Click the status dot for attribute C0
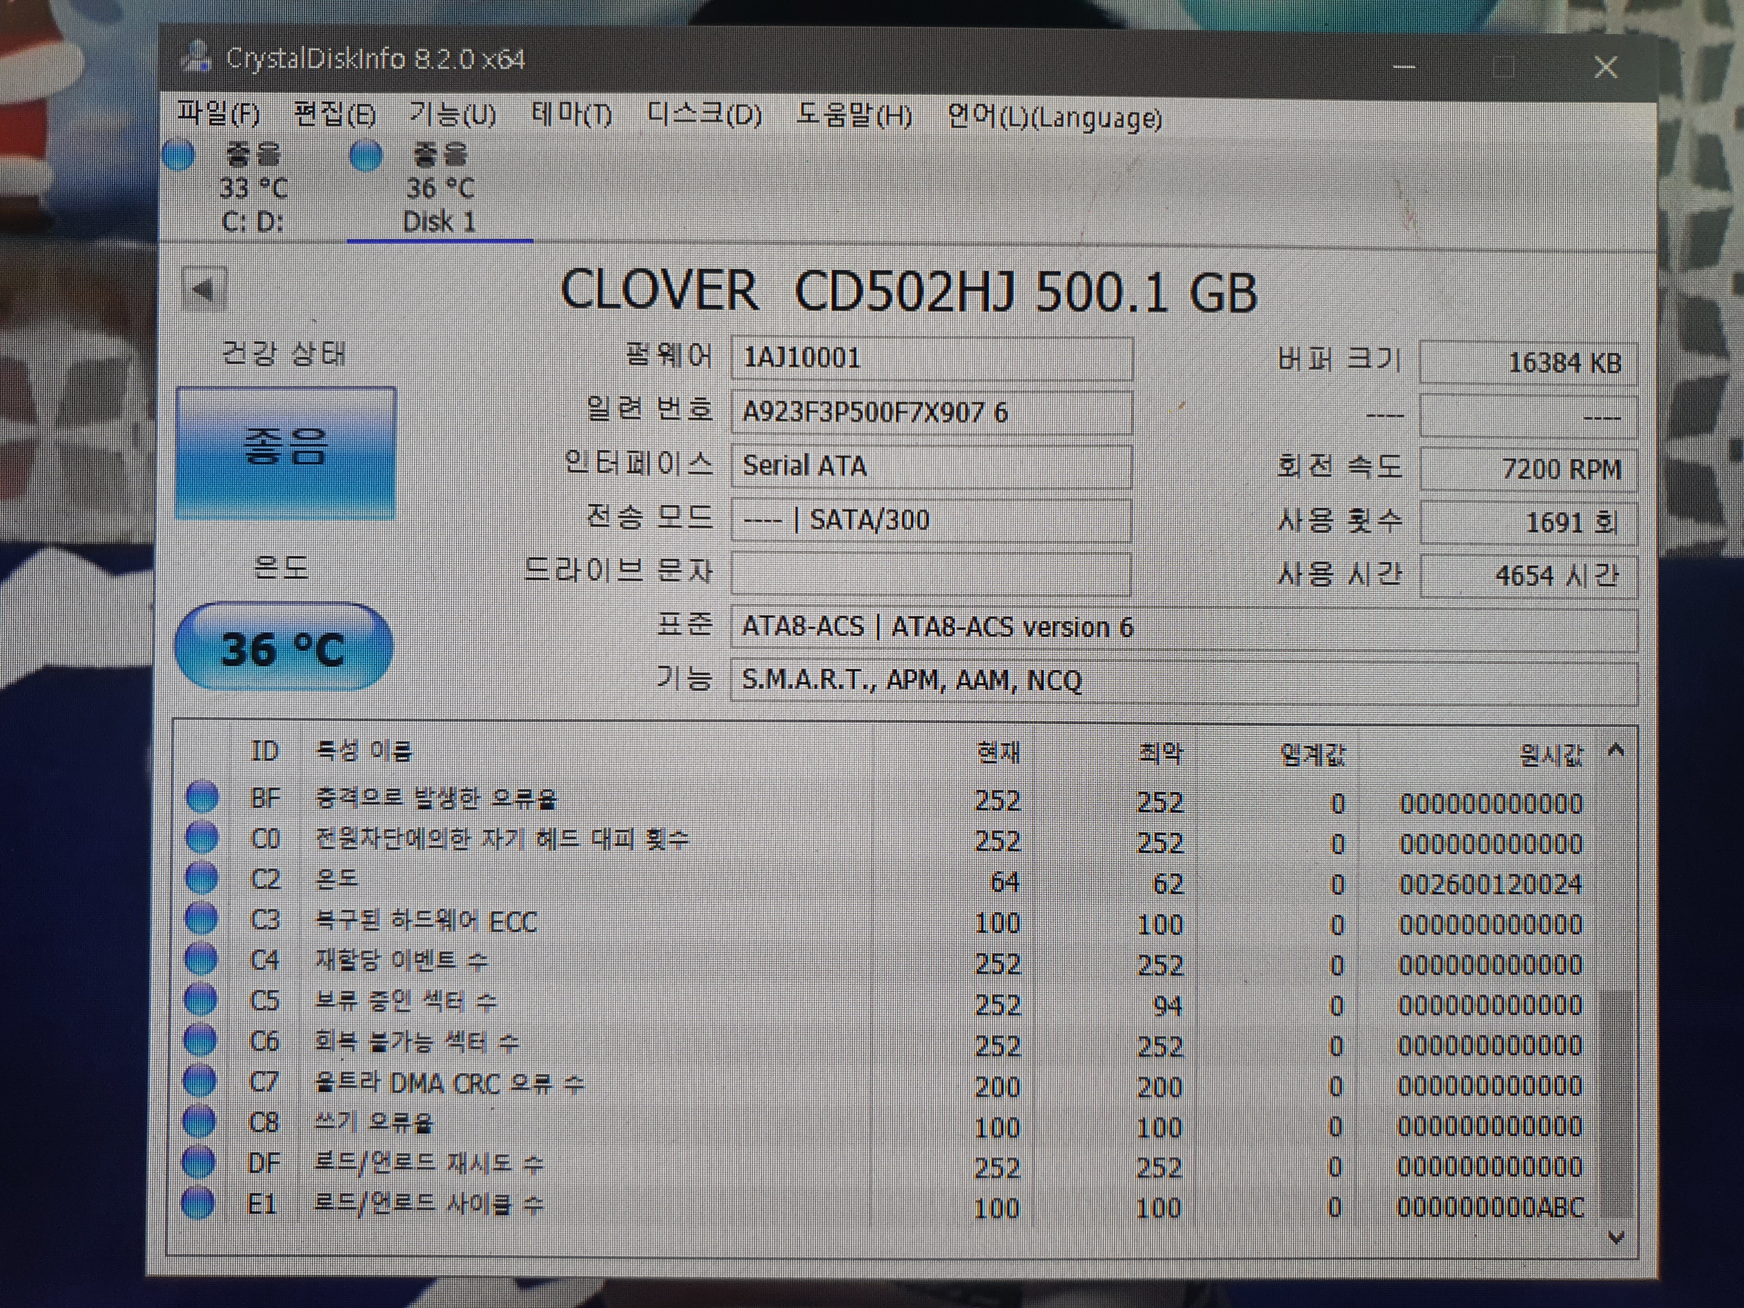This screenshot has height=1308, width=1744. pos(202,837)
